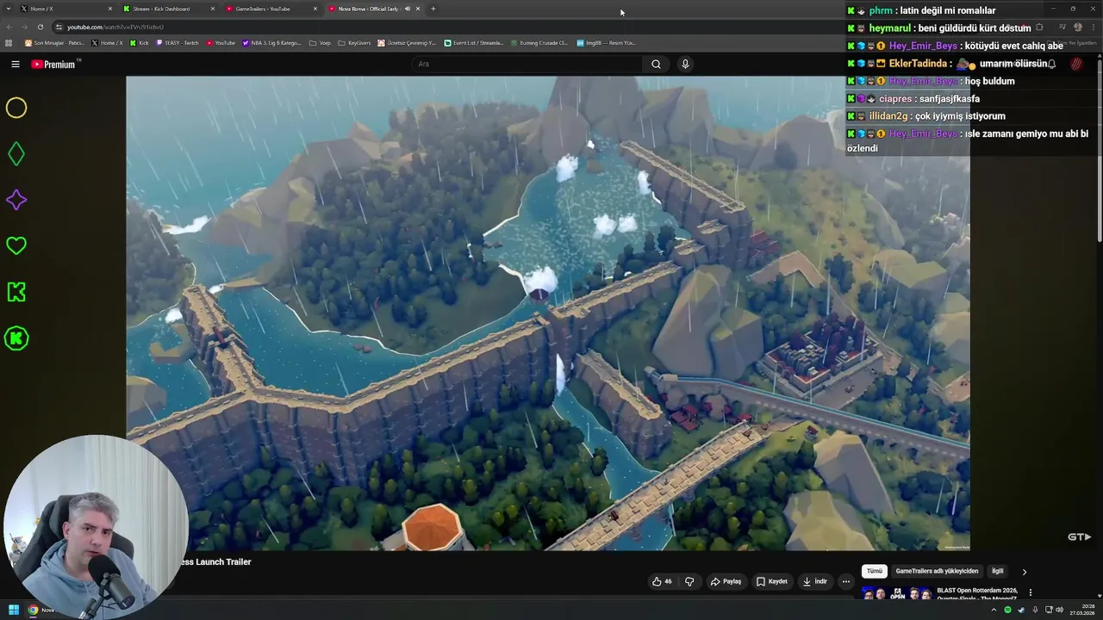Open Chrome from the taskbar
The image size is (1103, 620).
click(34, 610)
